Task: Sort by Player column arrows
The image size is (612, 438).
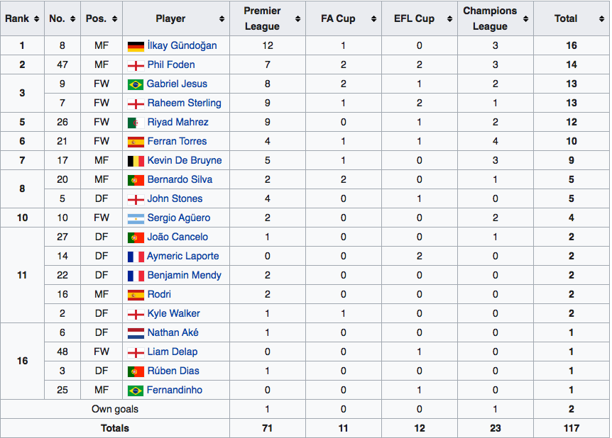Action: pos(222,18)
